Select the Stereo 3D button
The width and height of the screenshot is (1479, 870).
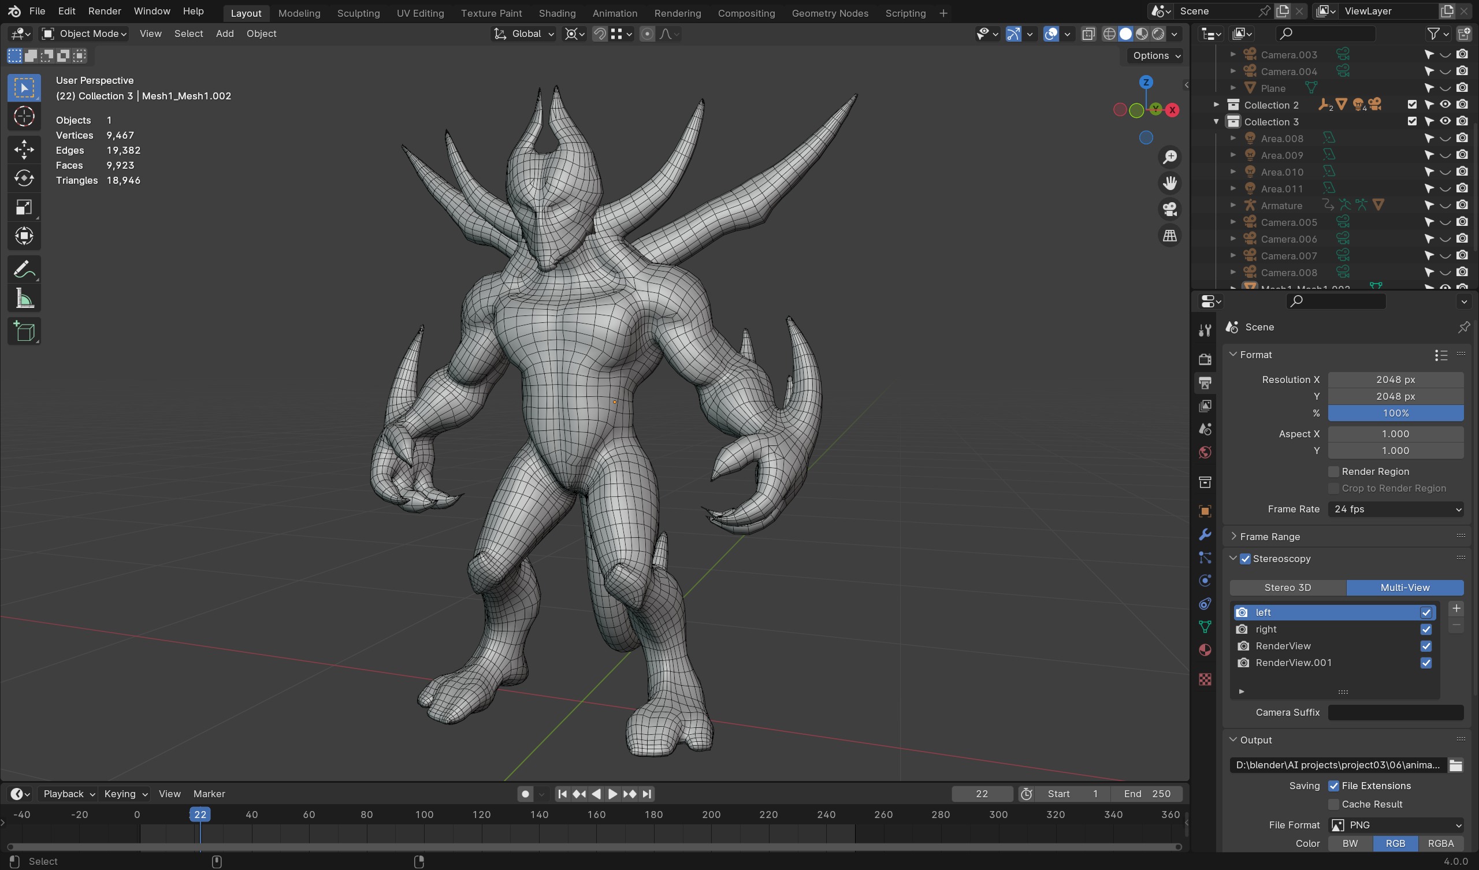[x=1288, y=588]
